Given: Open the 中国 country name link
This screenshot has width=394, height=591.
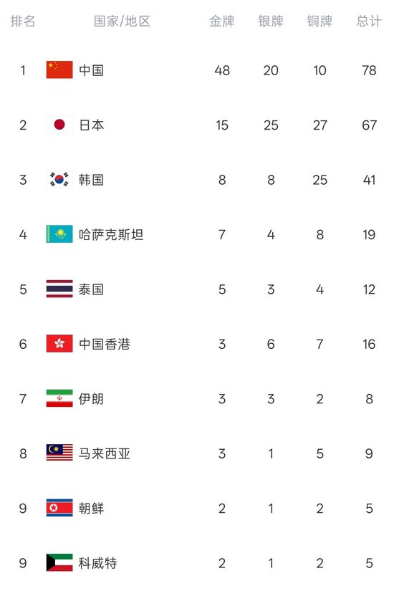Looking at the screenshot, I should [91, 70].
